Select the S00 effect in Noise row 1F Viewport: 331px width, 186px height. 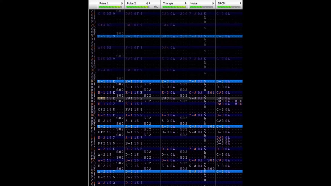(211, 169)
